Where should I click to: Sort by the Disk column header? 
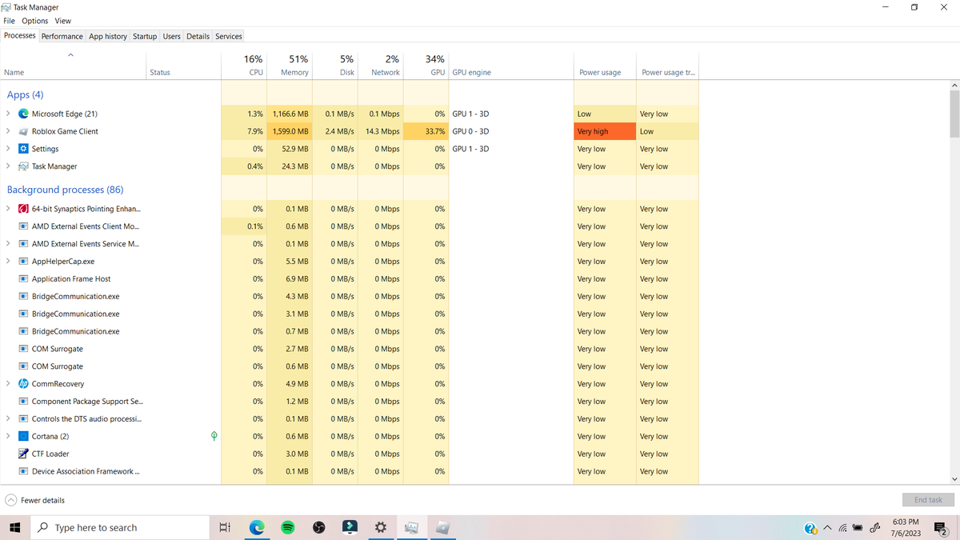335,66
